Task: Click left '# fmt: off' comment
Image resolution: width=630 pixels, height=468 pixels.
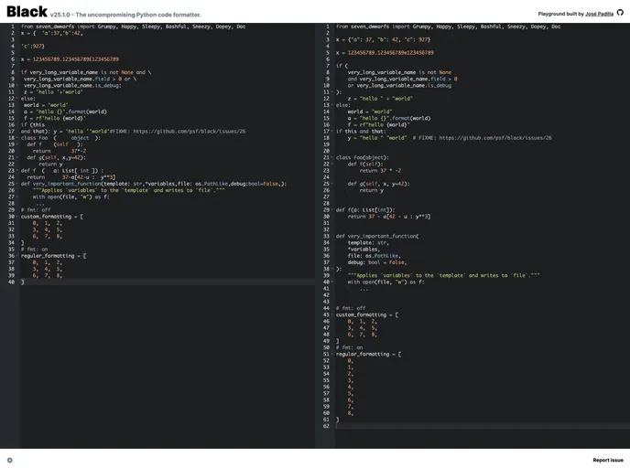Action: click(36, 209)
